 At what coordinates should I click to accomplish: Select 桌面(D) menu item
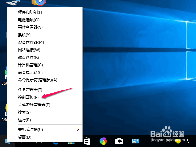click(x=44, y=137)
